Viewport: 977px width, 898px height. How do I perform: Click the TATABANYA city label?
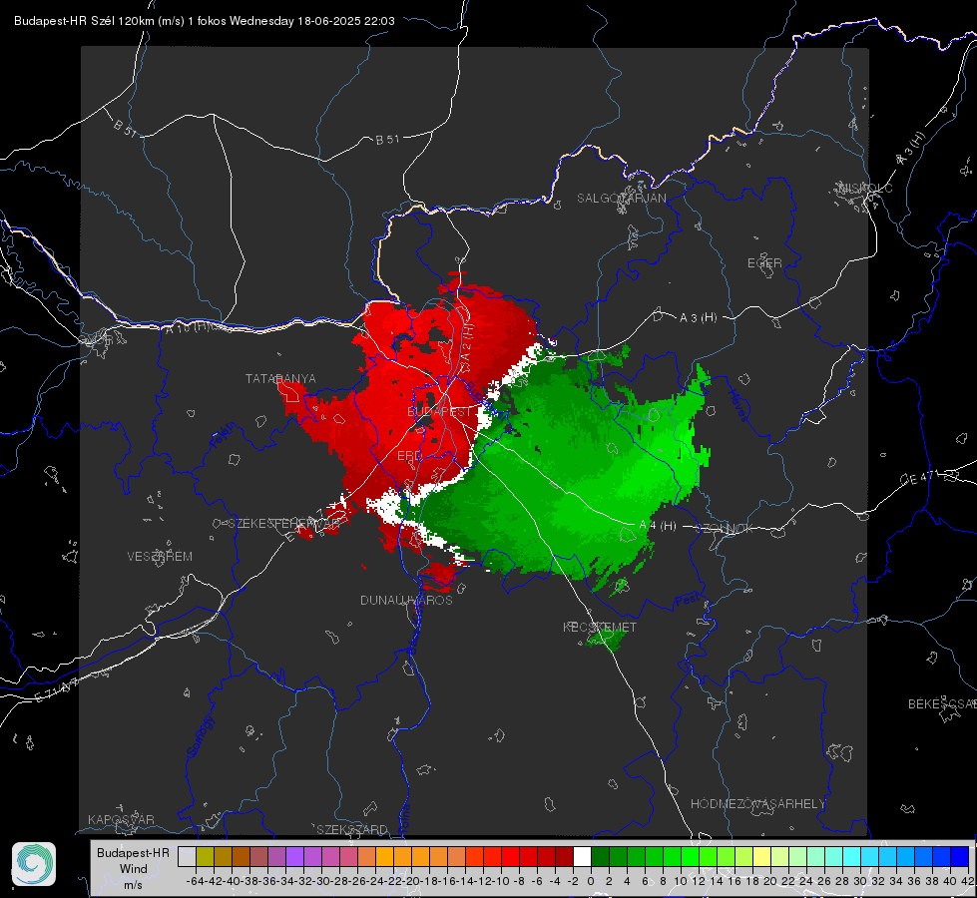click(x=280, y=379)
